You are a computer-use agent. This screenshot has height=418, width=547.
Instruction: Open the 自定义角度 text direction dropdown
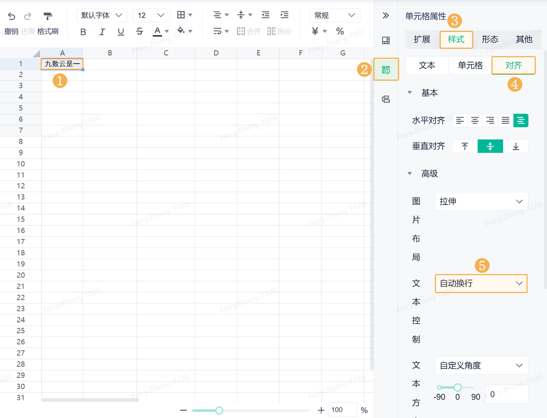[x=481, y=365]
